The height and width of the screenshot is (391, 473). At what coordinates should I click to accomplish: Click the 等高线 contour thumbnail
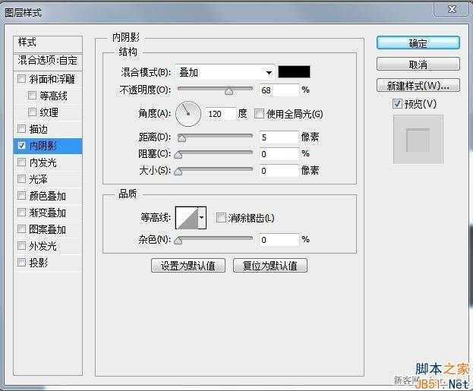(x=187, y=218)
